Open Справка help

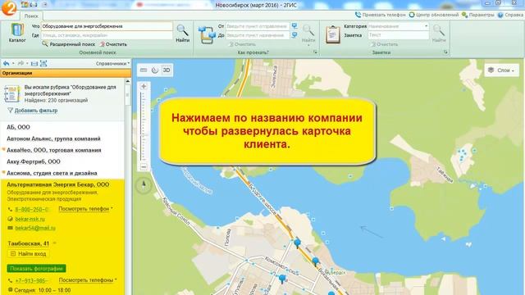point(510,15)
